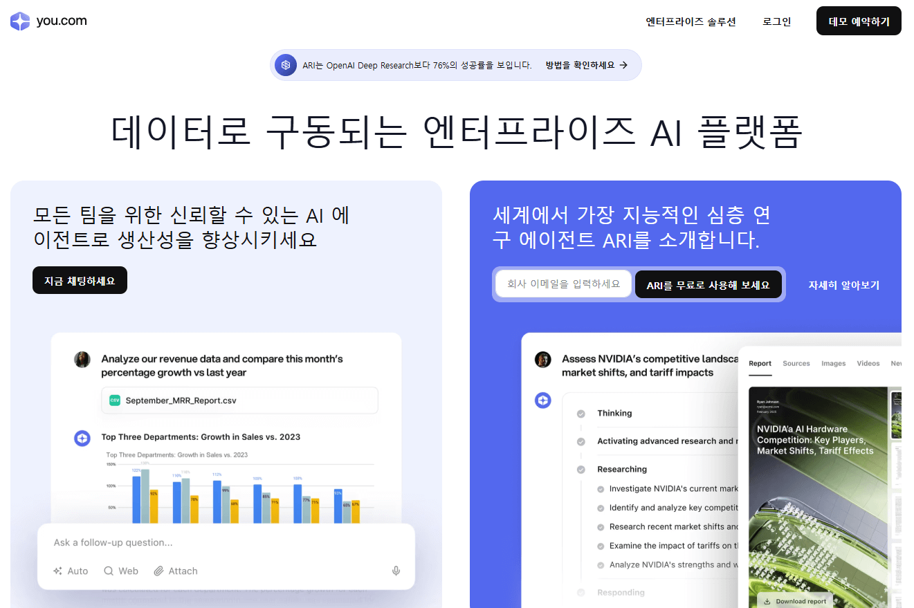
Task: Click the 데모 예약하기 button
Action: (x=859, y=21)
